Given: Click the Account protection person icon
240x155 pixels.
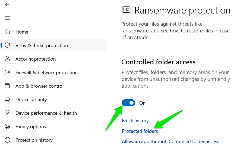Looking at the screenshot, I should [7, 59].
